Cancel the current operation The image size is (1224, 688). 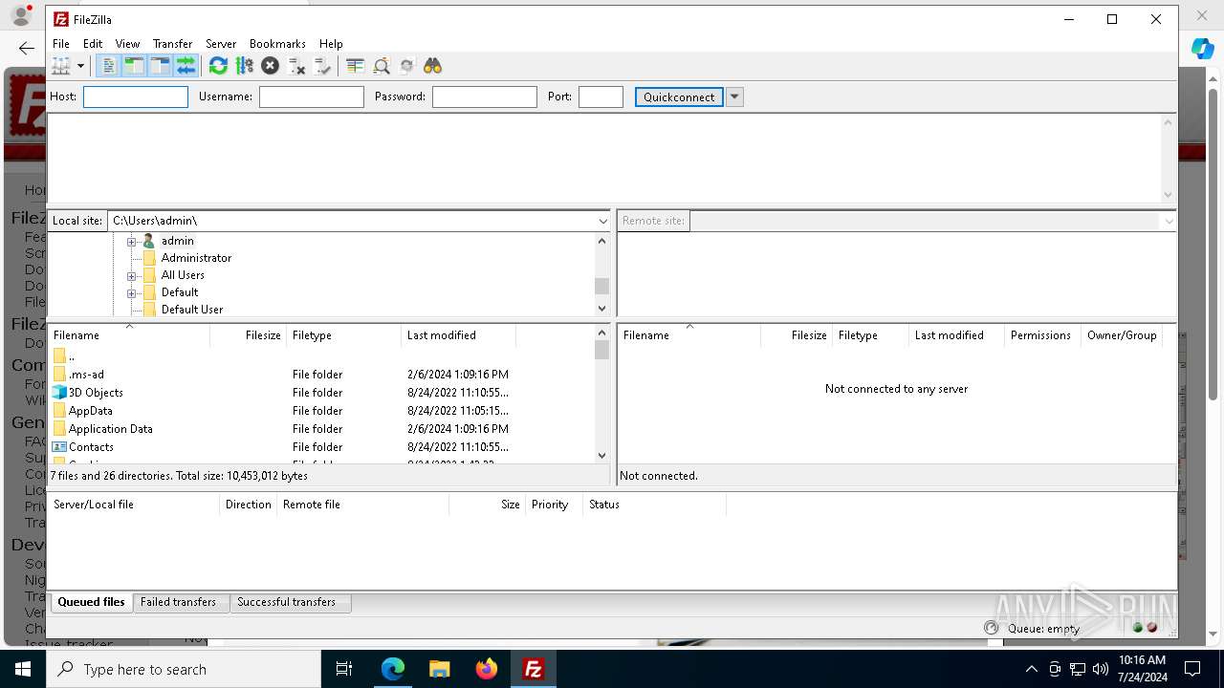(270, 66)
